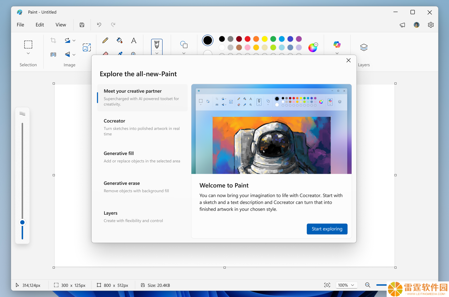Select the Crop tool

coord(53,40)
